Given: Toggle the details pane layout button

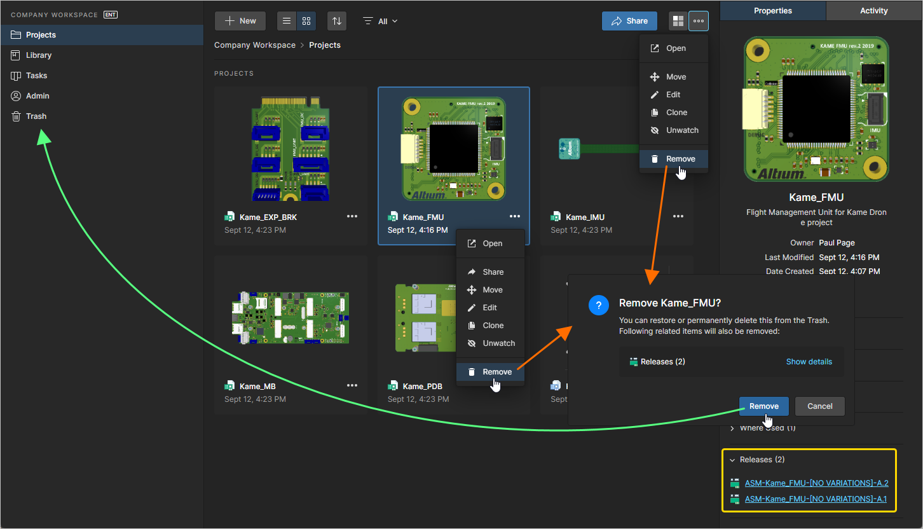Looking at the screenshot, I should click(679, 21).
